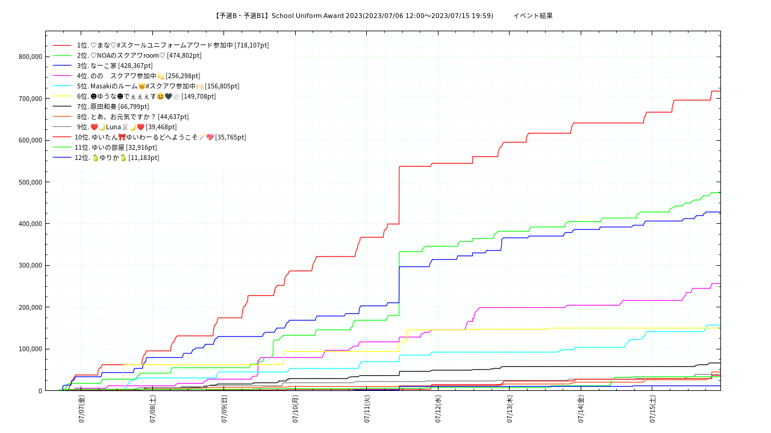Click the x-axis date 07/08(土)
The image size is (771, 433).
tap(153, 409)
